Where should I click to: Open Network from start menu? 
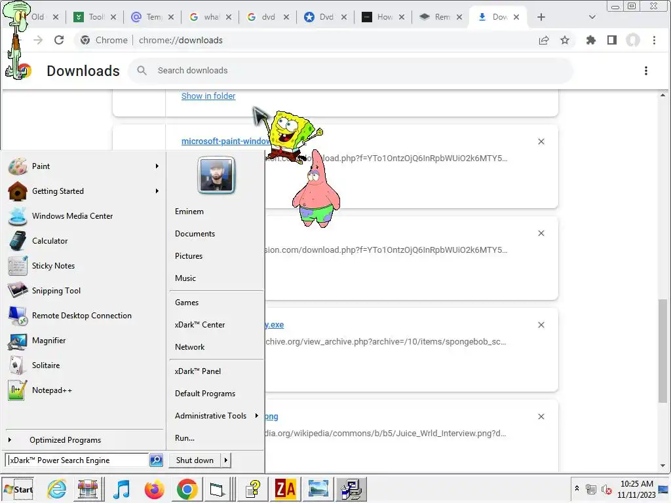click(x=189, y=347)
